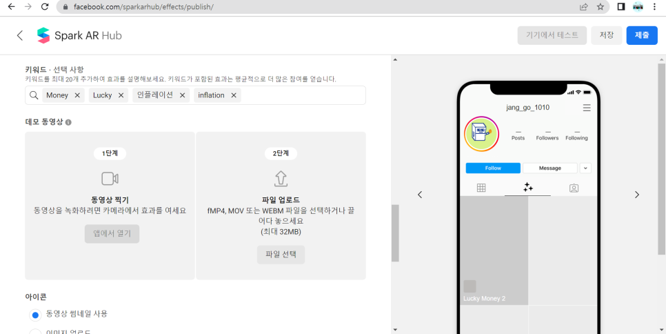The image size is (666, 334).
Task: Open hamburger menu in phone preview
Action: point(587,108)
